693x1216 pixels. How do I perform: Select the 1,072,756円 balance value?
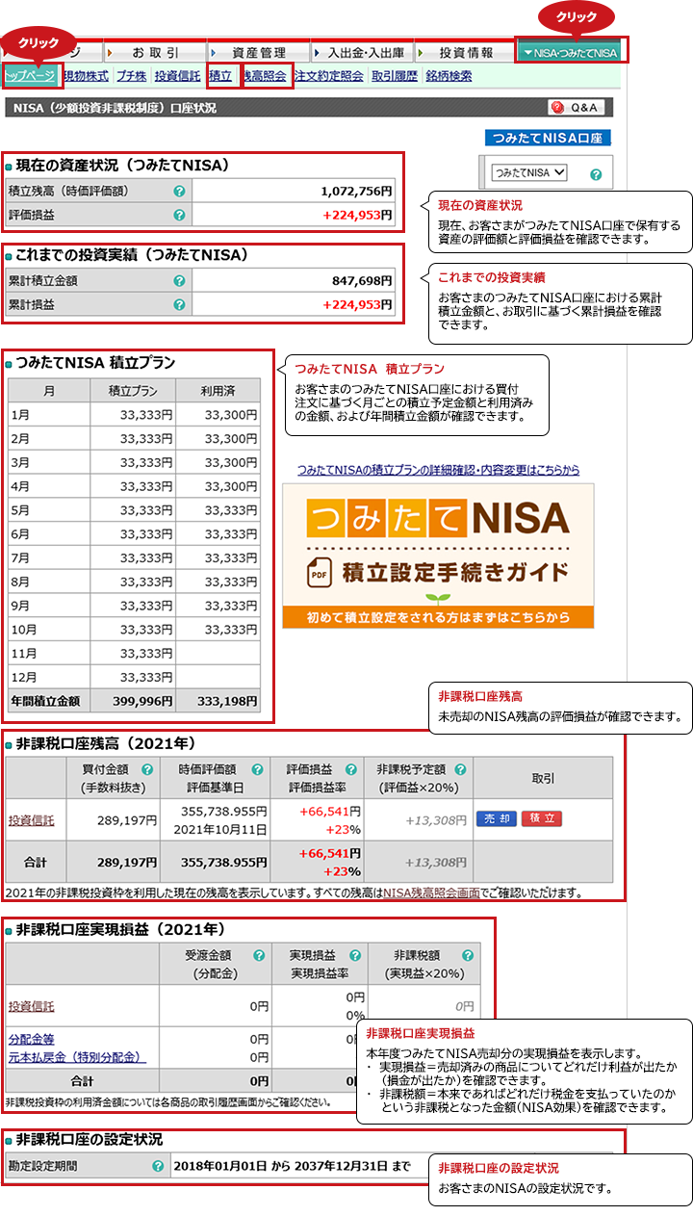(356, 191)
